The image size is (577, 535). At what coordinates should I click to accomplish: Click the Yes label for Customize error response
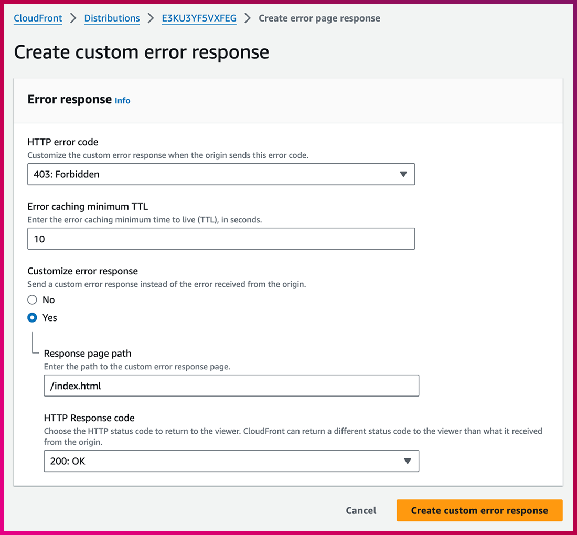tap(50, 318)
